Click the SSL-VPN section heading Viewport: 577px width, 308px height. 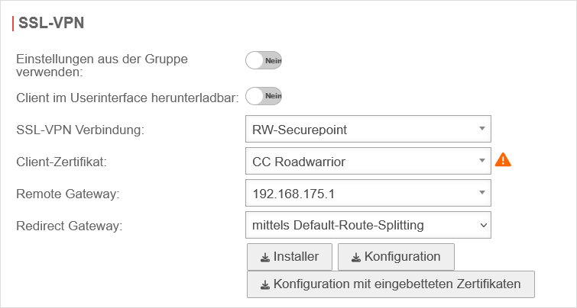pos(51,23)
